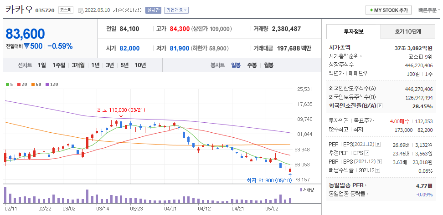Screen dimensions: 443x215
Task: Click the 126,947,494 foreign-held shares value
Action: coord(419,97)
